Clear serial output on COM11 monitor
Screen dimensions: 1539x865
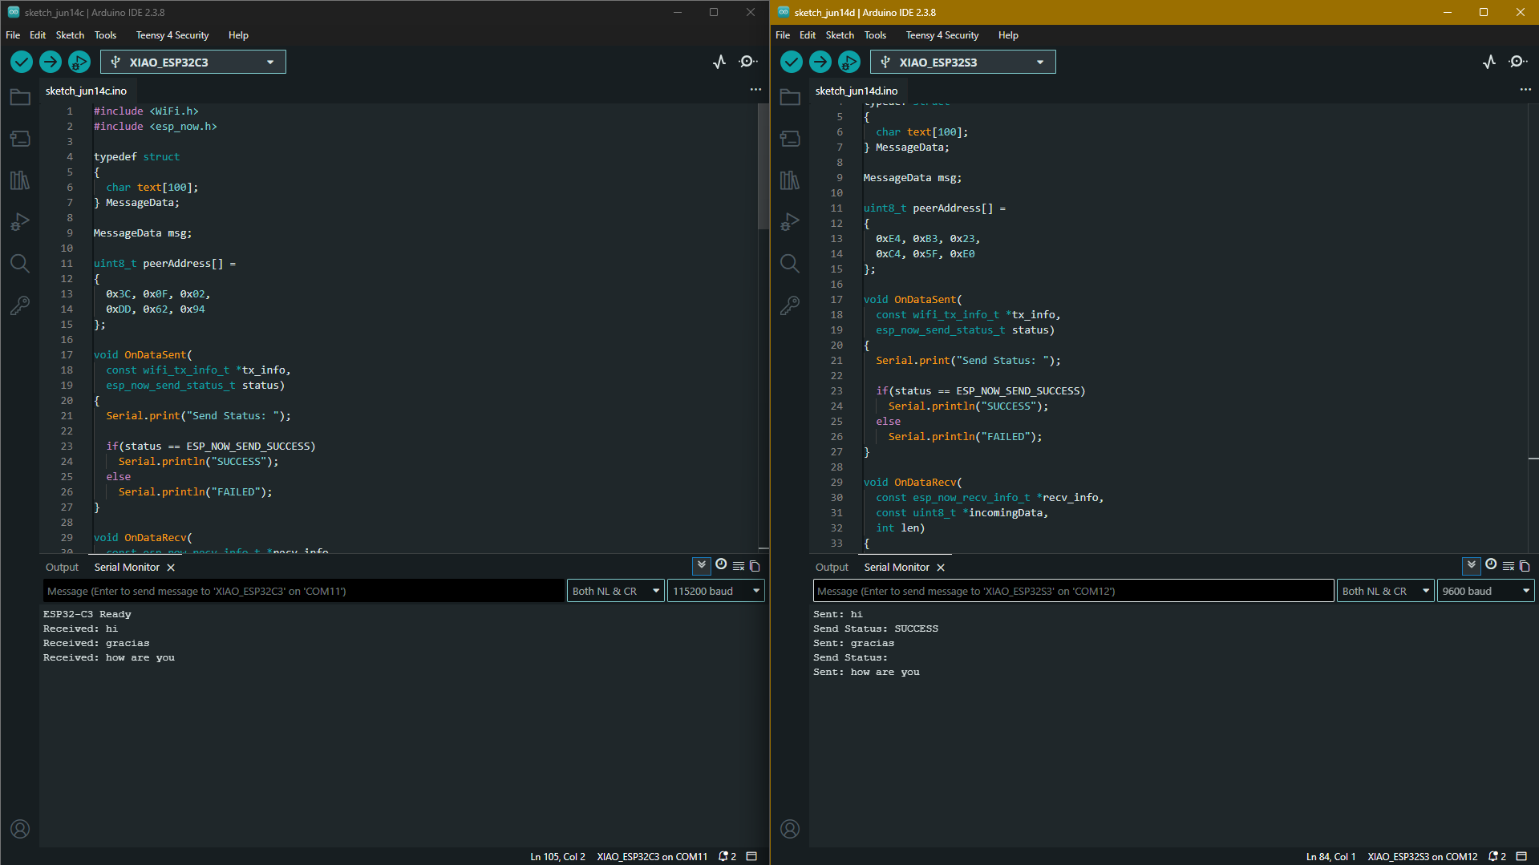click(739, 566)
